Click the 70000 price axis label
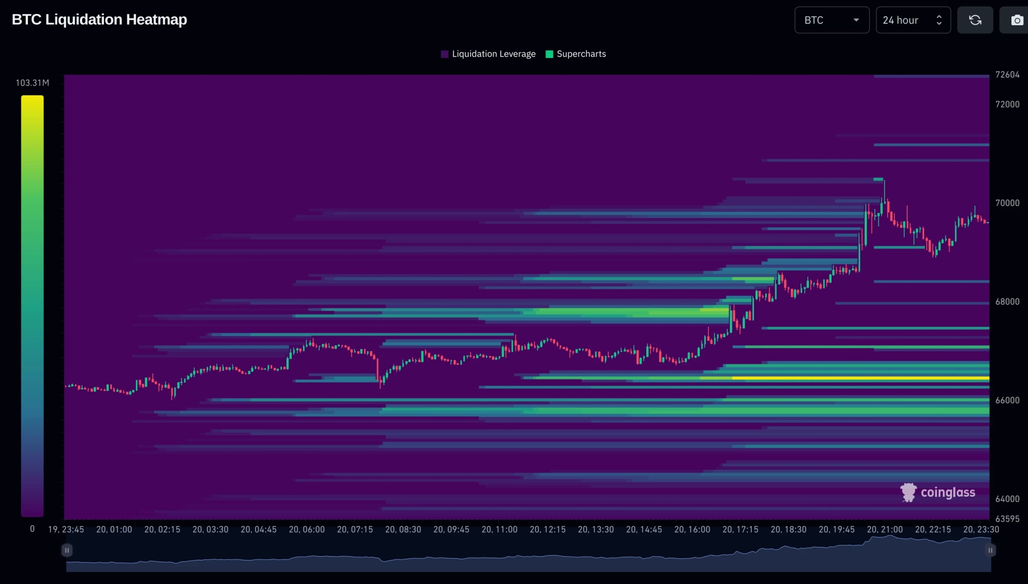Viewport: 1028px width, 584px height. [x=1008, y=203]
